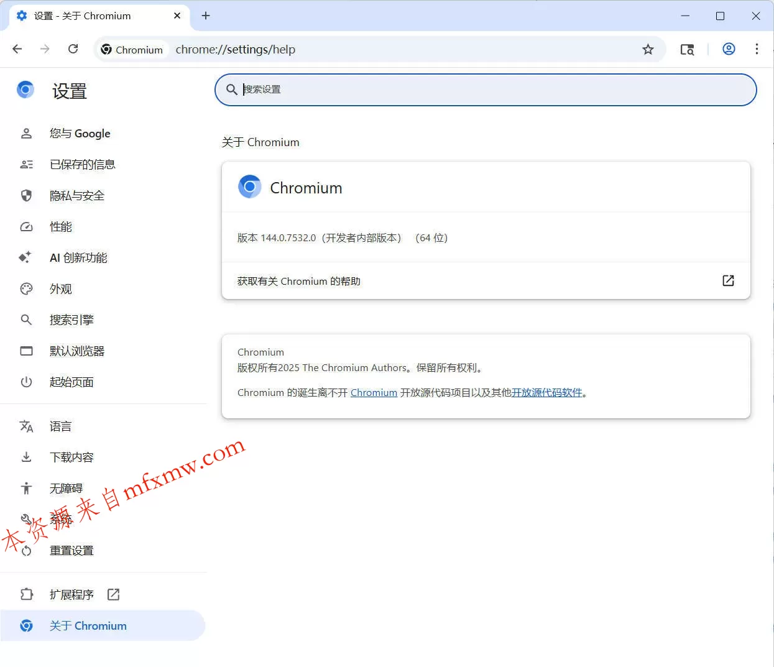Viewport: 774px width, 667px height.
Task: Click the accessibility icon beside 无障碍
Action: click(x=26, y=488)
